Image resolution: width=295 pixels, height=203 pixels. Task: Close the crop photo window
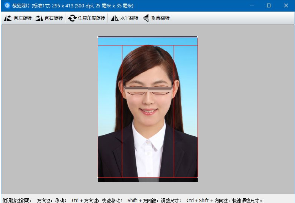click(x=286, y=6)
